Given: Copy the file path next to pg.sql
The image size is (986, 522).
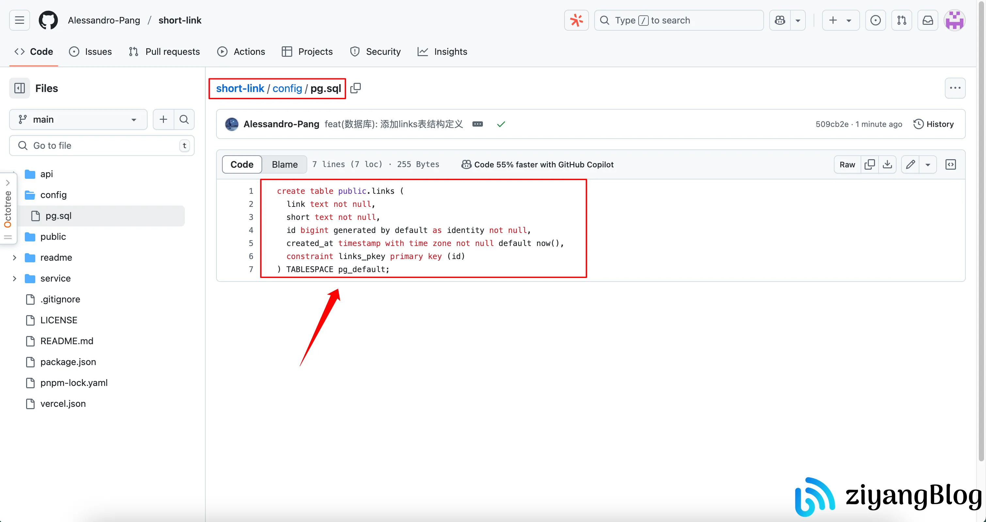Looking at the screenshot, I should pos(356,88).
